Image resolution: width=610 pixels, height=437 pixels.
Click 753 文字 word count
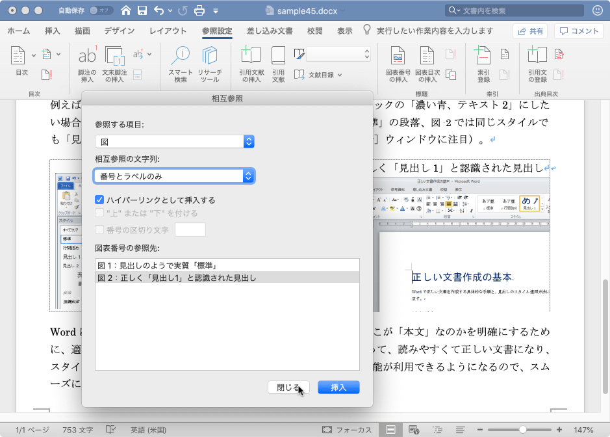pyautogui.click(x=78, y=430)
